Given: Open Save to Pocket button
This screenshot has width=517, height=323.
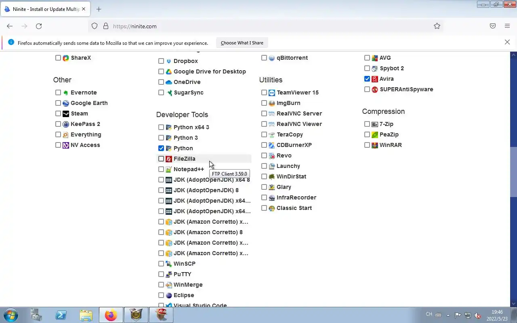Looking at the screenshot, I should point(493,26).
